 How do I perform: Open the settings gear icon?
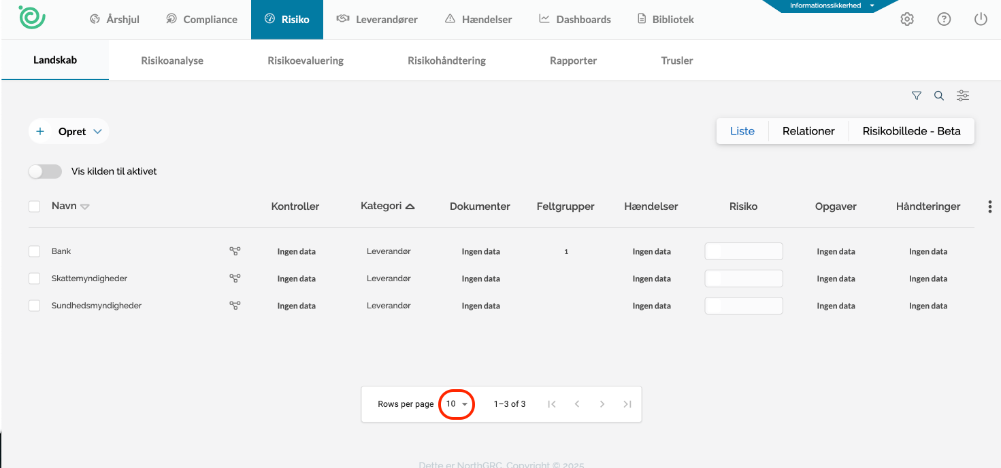[907, 20]
